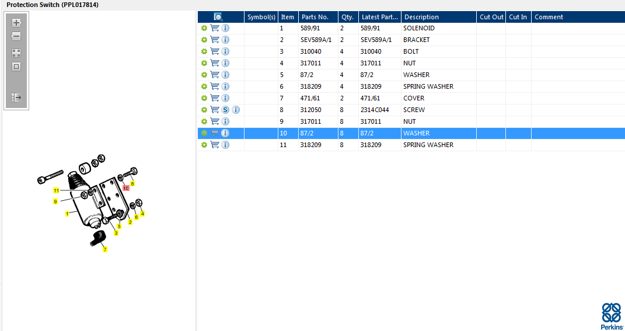Add the SOLENOID to the shopping cart
Image resolution: width=625 pixels, height=331 pixels.
click(215, 28)
